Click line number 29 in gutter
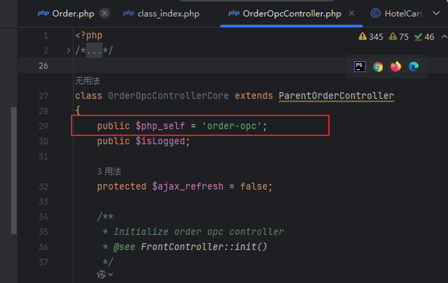The height and width of the screenshot is (283, 448). click(43, 126)
